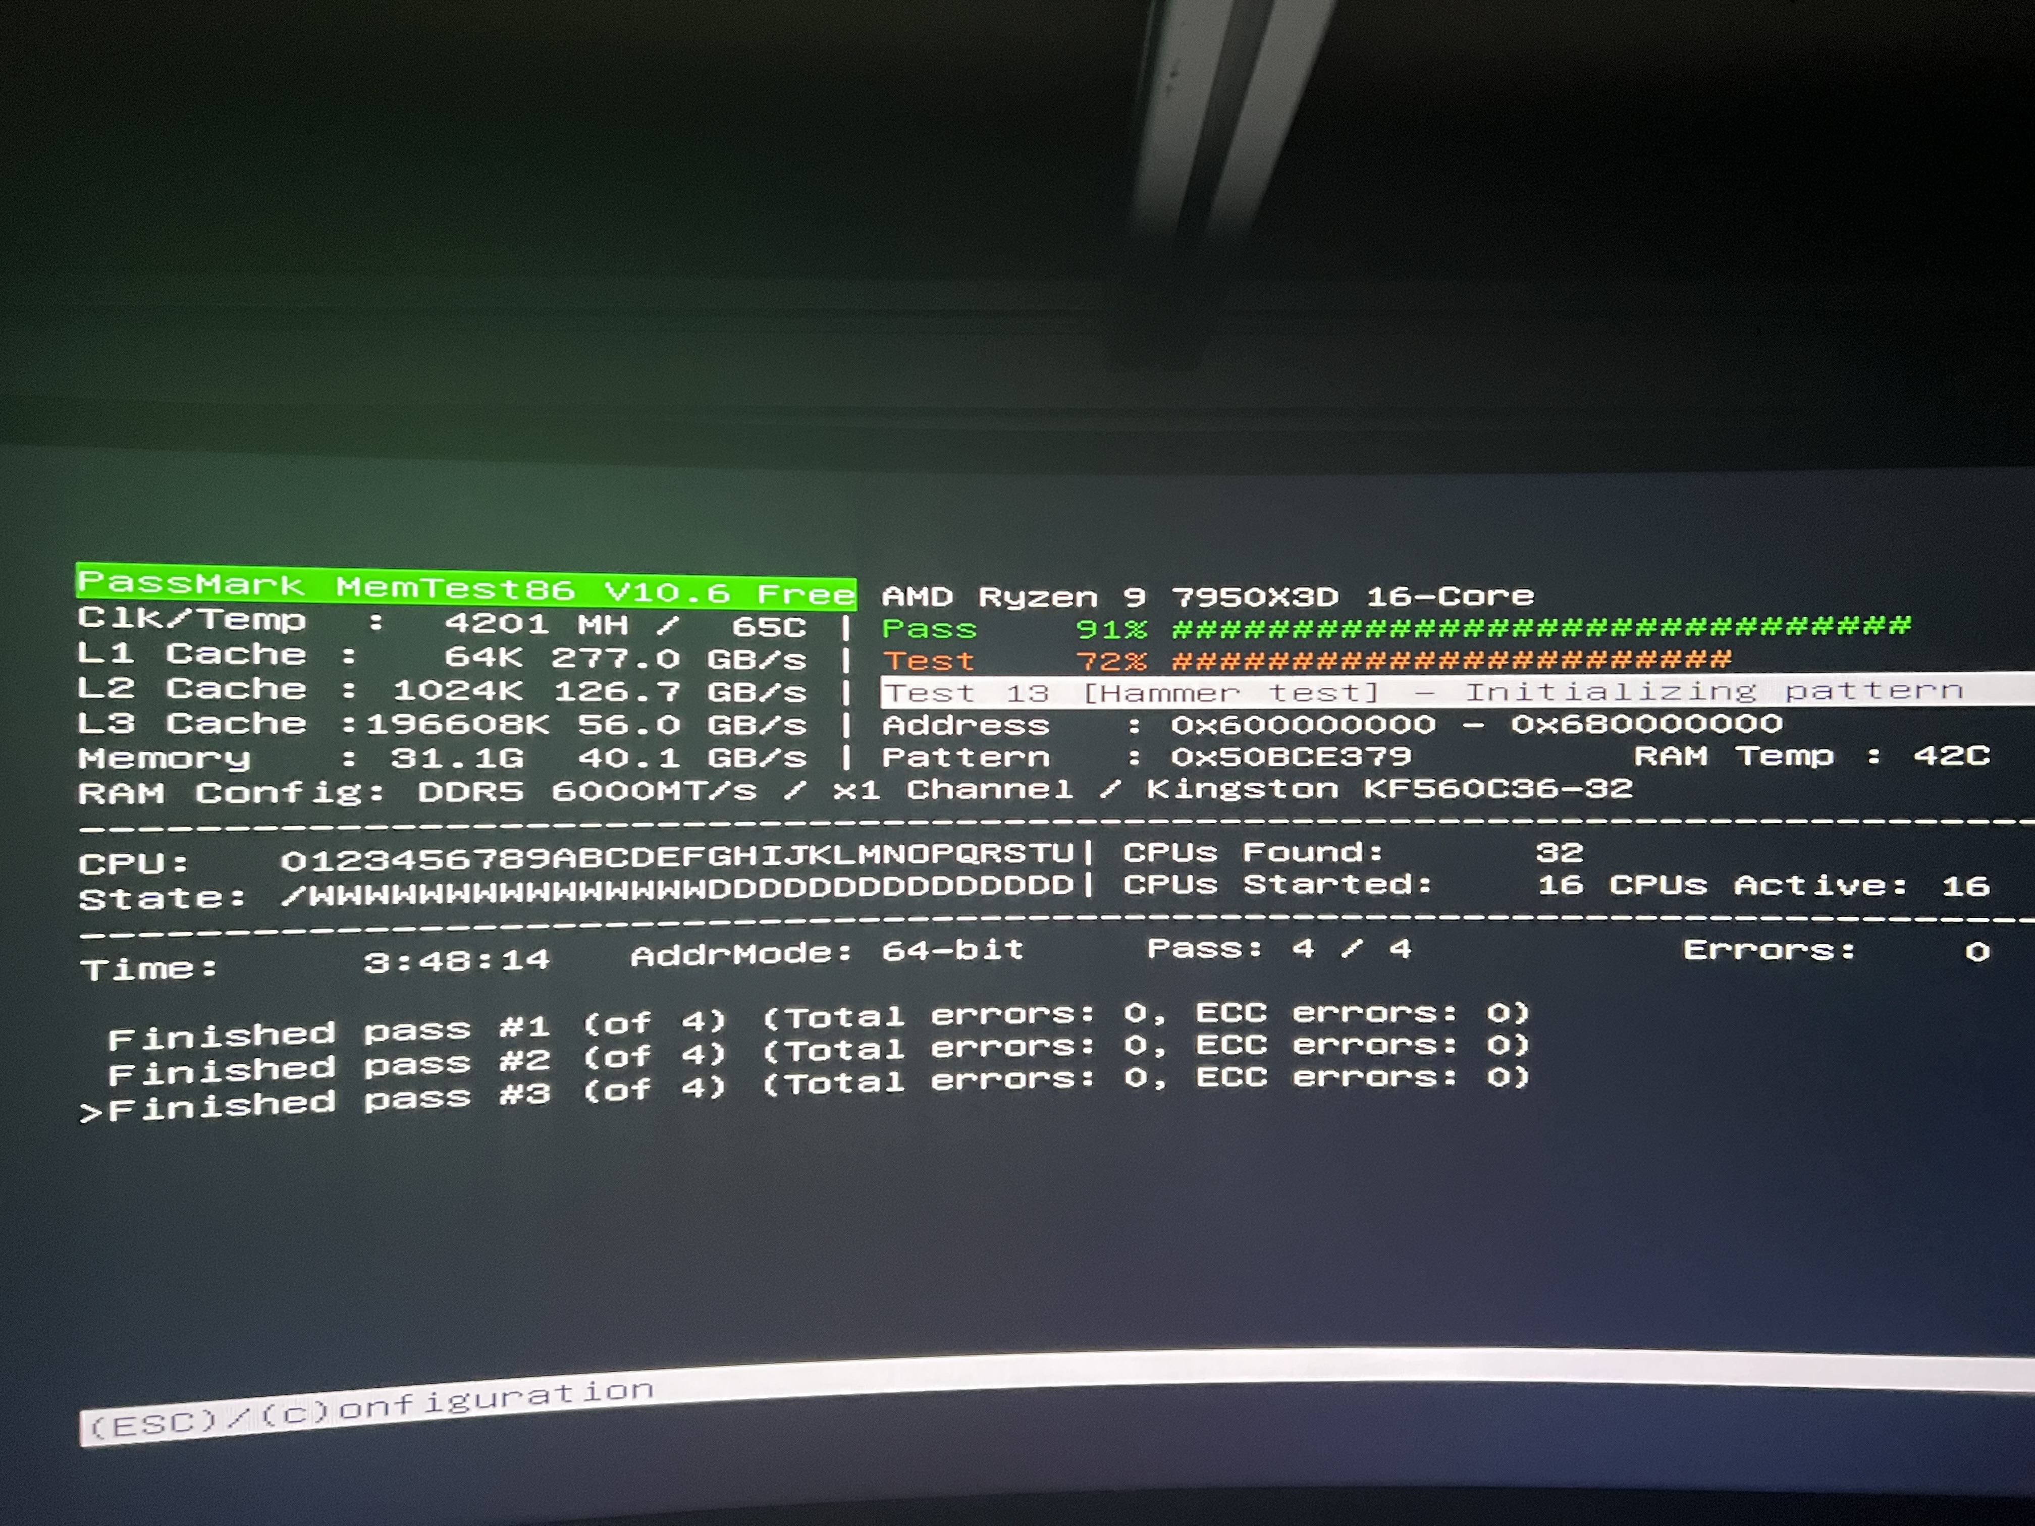Click the RAM Config DDR5 6000MT/s line

pyautogui.click(x=854, y=791)
